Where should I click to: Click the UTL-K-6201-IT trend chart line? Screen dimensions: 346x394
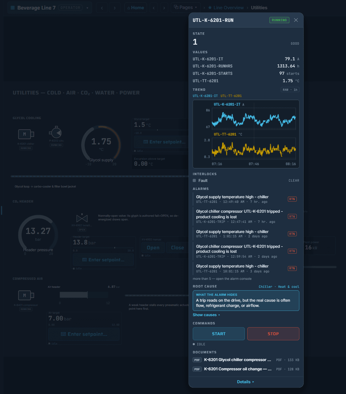[x=254, y=119]
